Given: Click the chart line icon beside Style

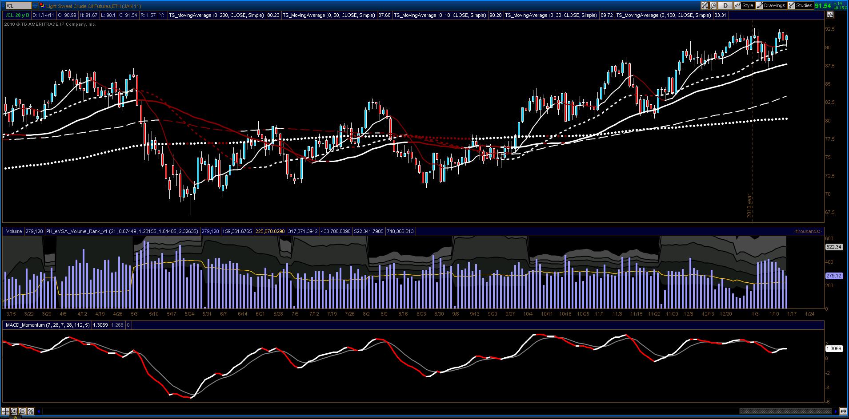Looking at the screenshot, I should 737,5.
